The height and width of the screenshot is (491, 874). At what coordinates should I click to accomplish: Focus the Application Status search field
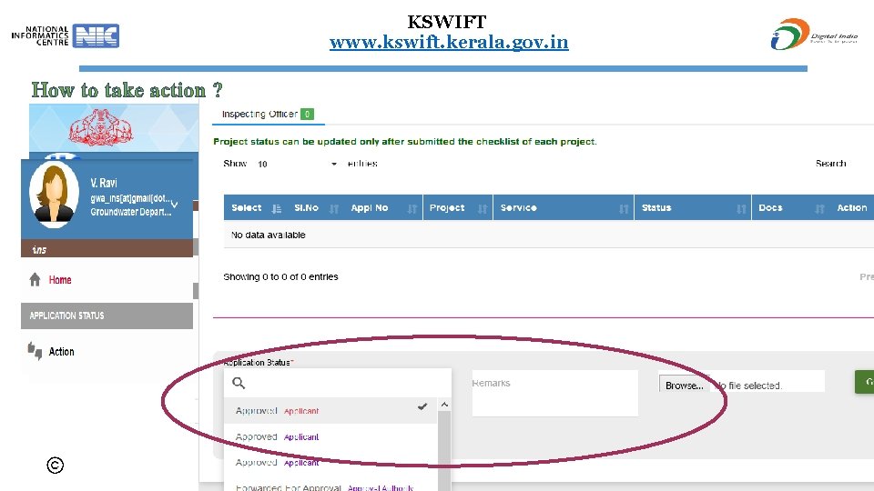[x=337, y=383]
